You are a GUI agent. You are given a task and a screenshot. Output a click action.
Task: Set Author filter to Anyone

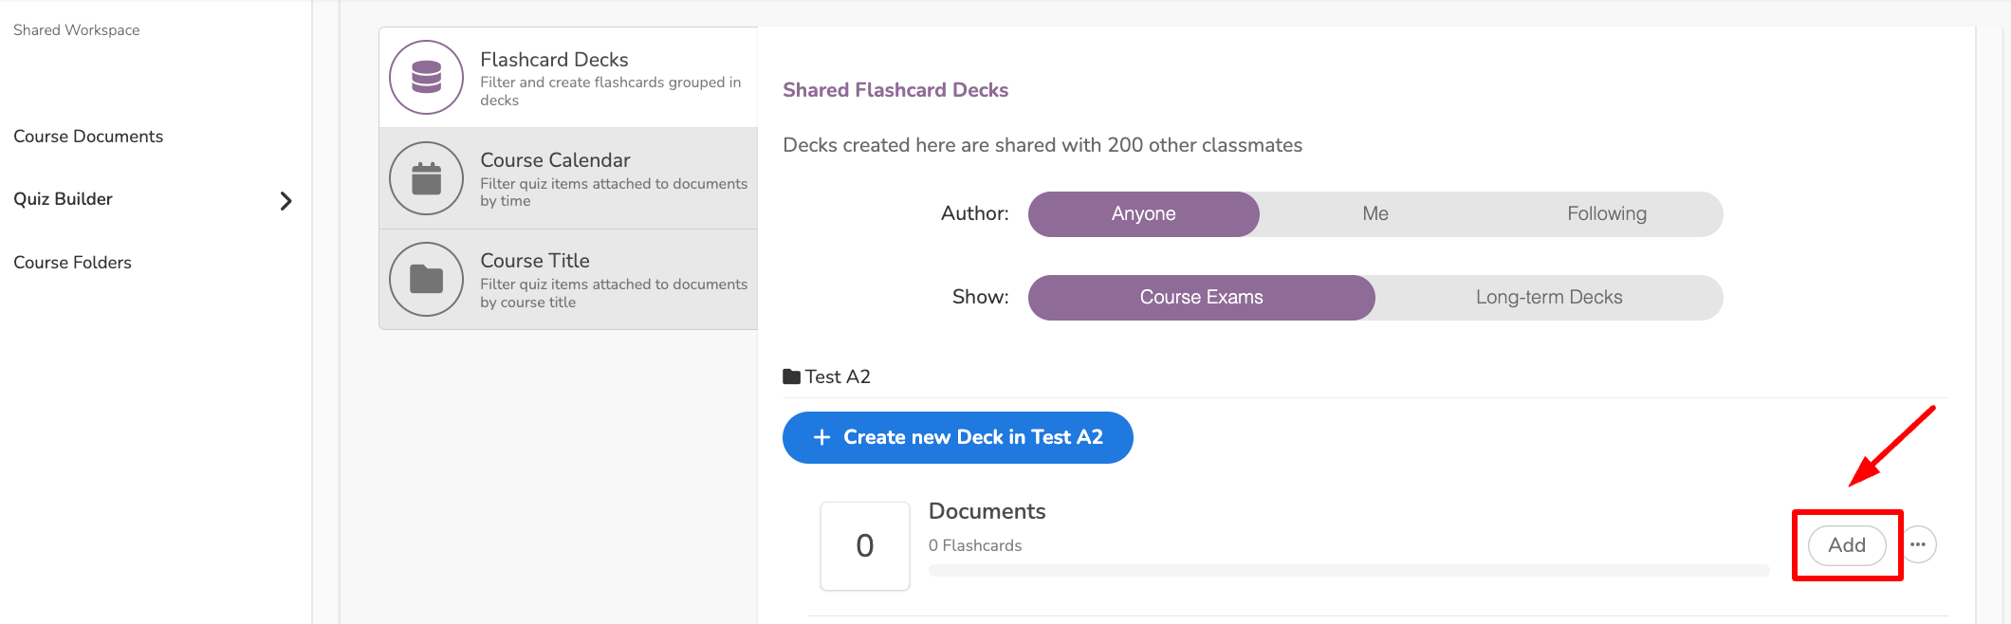[1143, 214]
